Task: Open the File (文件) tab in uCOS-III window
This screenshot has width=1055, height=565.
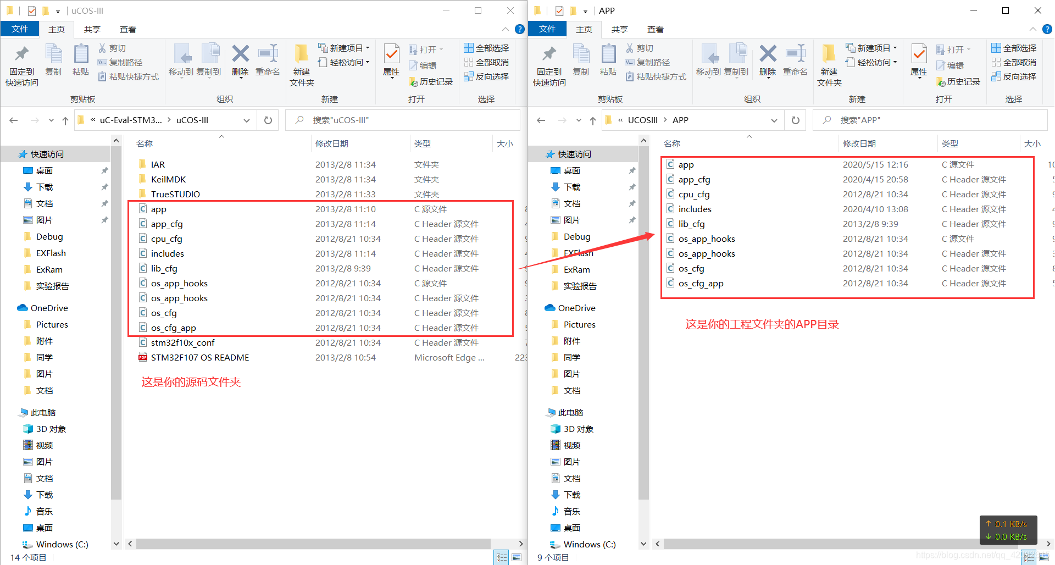Action: (x=20, y=29)
